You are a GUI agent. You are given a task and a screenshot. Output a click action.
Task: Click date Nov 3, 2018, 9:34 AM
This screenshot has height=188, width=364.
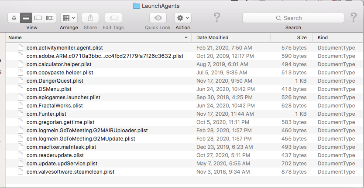[223, 172]
